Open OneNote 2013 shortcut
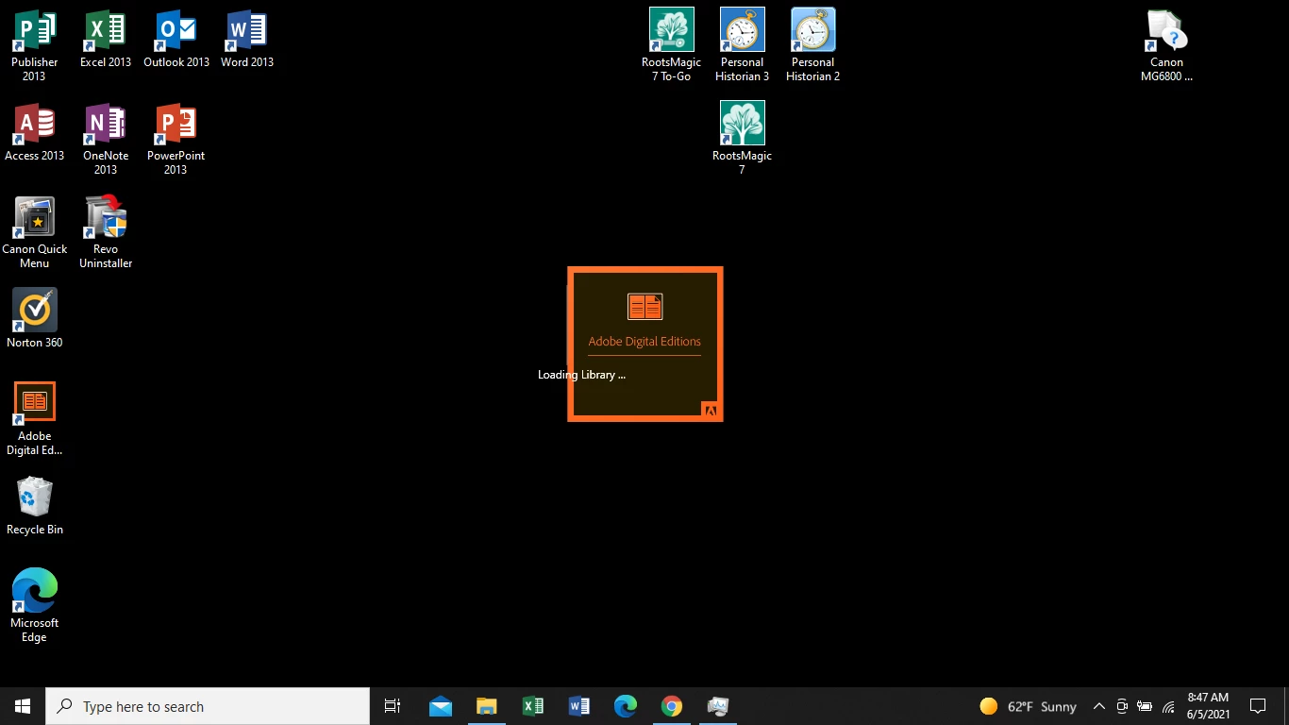 106,139
